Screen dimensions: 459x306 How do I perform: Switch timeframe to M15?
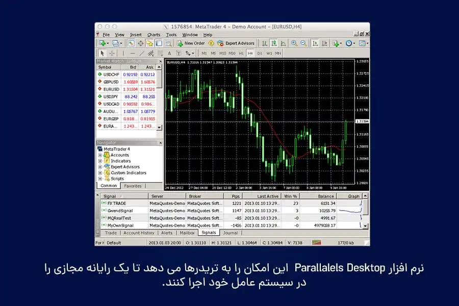click(223, 53)
